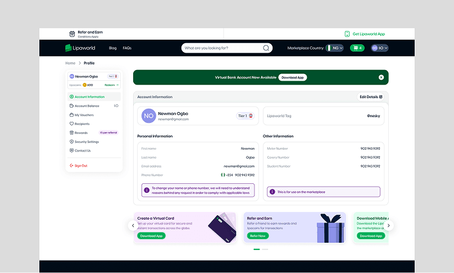
Task: Open the Blog link
Action: pyautogui.click(x=112, y=48)
